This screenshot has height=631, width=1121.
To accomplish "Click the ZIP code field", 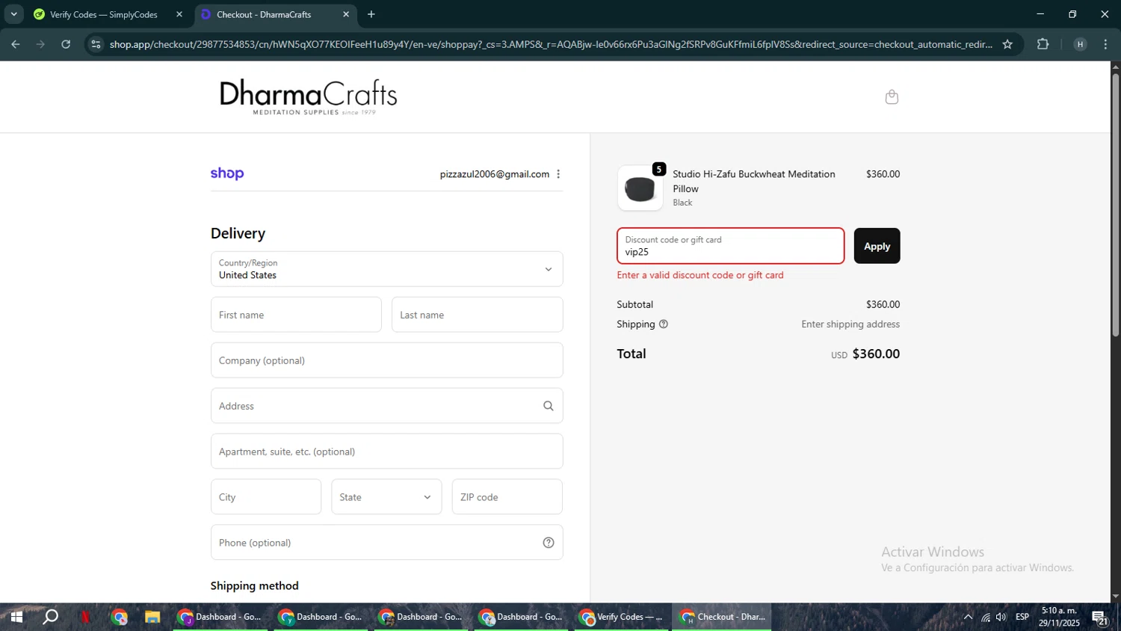I will pos(507,497).
